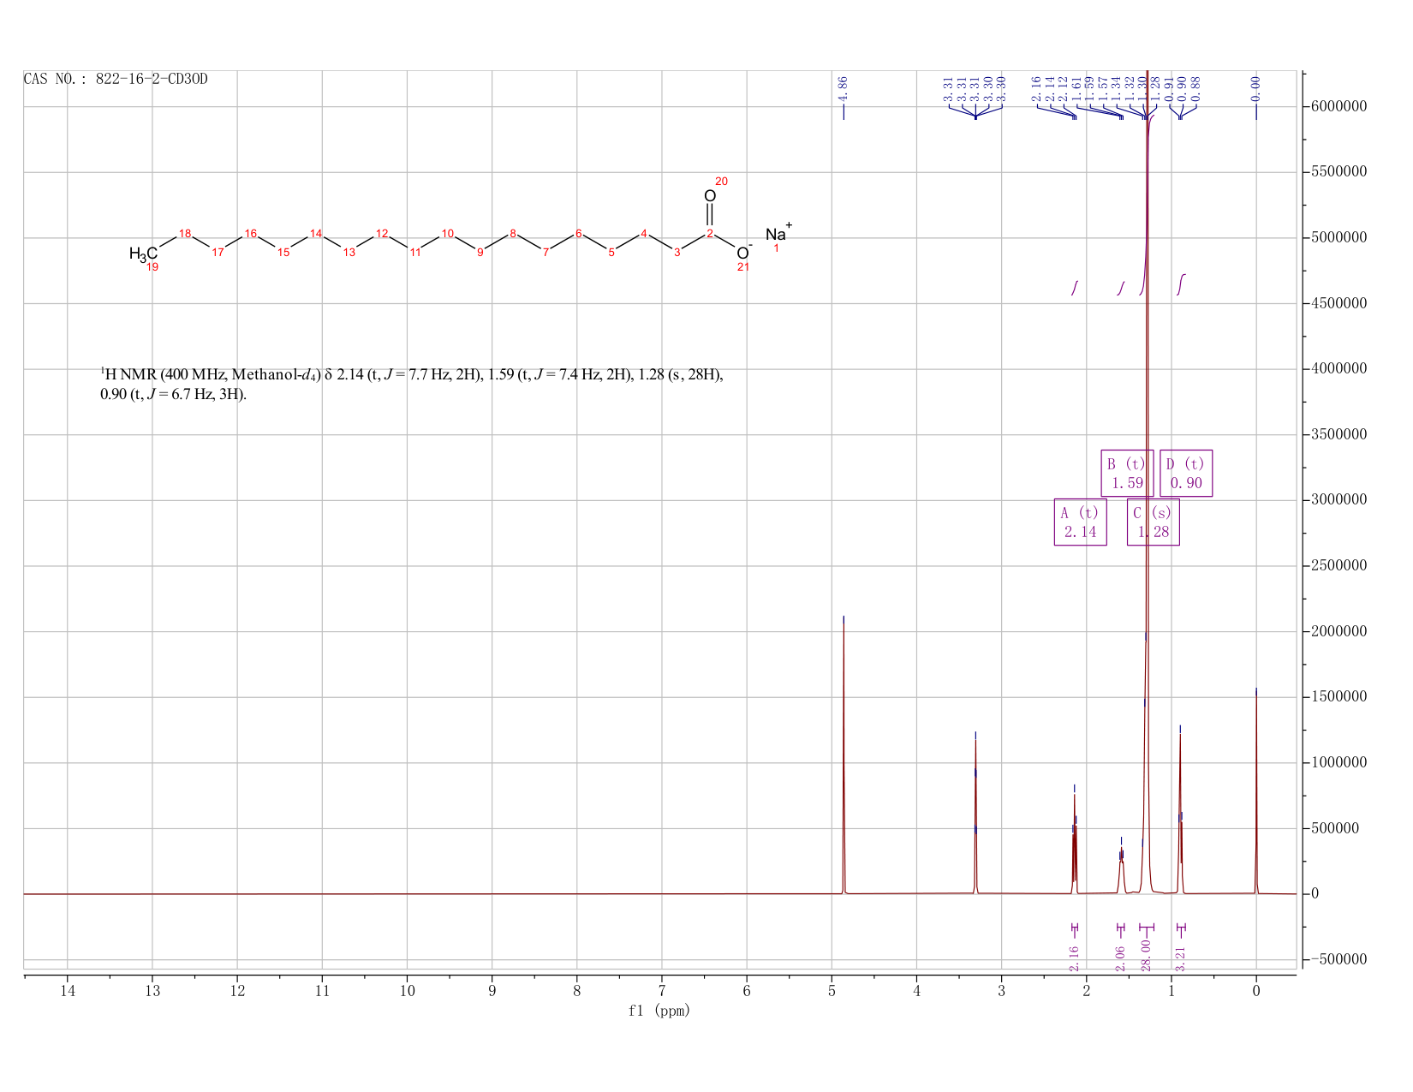Click the CAS NO. 822-16-2-CD3OD title
1413x1092 pixels.
pos(116,80)
